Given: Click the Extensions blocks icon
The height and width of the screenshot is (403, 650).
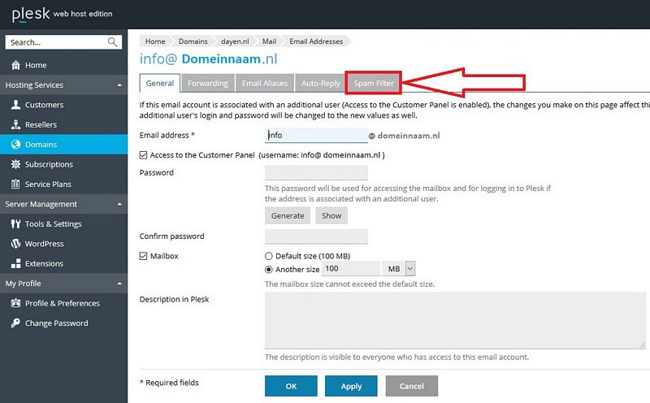Looking at the screenshot, I should [15, 264].
